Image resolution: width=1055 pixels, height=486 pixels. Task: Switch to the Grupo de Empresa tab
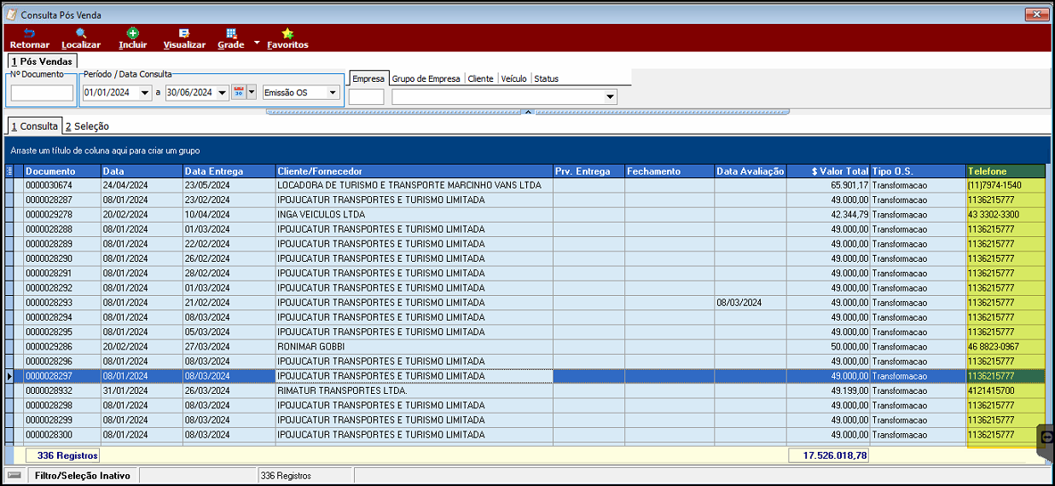pos(426,78)
